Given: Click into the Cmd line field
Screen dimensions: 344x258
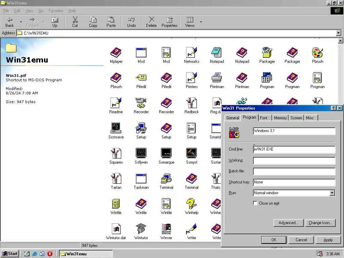Looking at the screenshot, I should (294, 149).
